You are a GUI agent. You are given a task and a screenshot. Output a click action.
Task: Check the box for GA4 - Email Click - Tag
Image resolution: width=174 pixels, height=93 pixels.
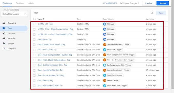34,50
